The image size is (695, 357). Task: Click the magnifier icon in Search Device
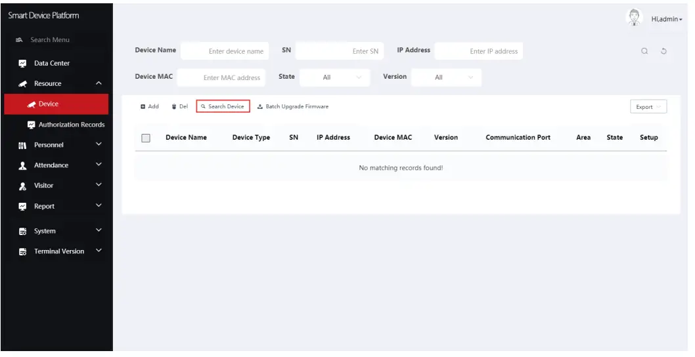click(203, 107)
